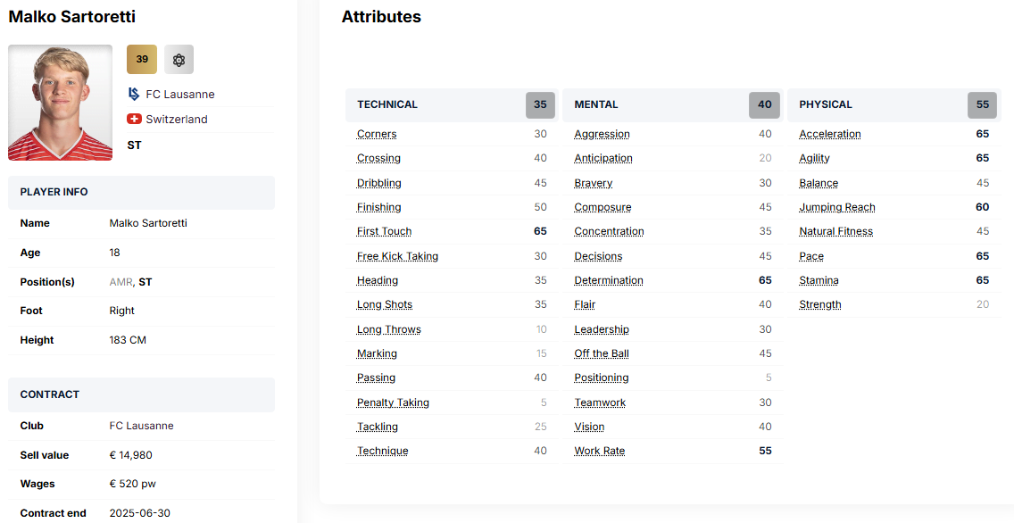Click the Mental rating 40 badge
The width and height of the screenshot is (1014, 523).
(764, 104)
